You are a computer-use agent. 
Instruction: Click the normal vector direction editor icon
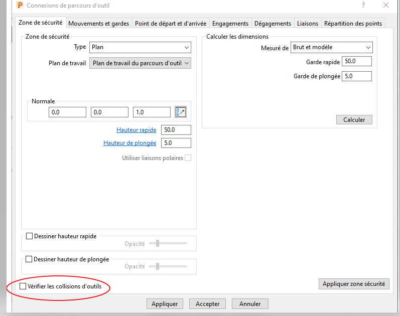180,112
